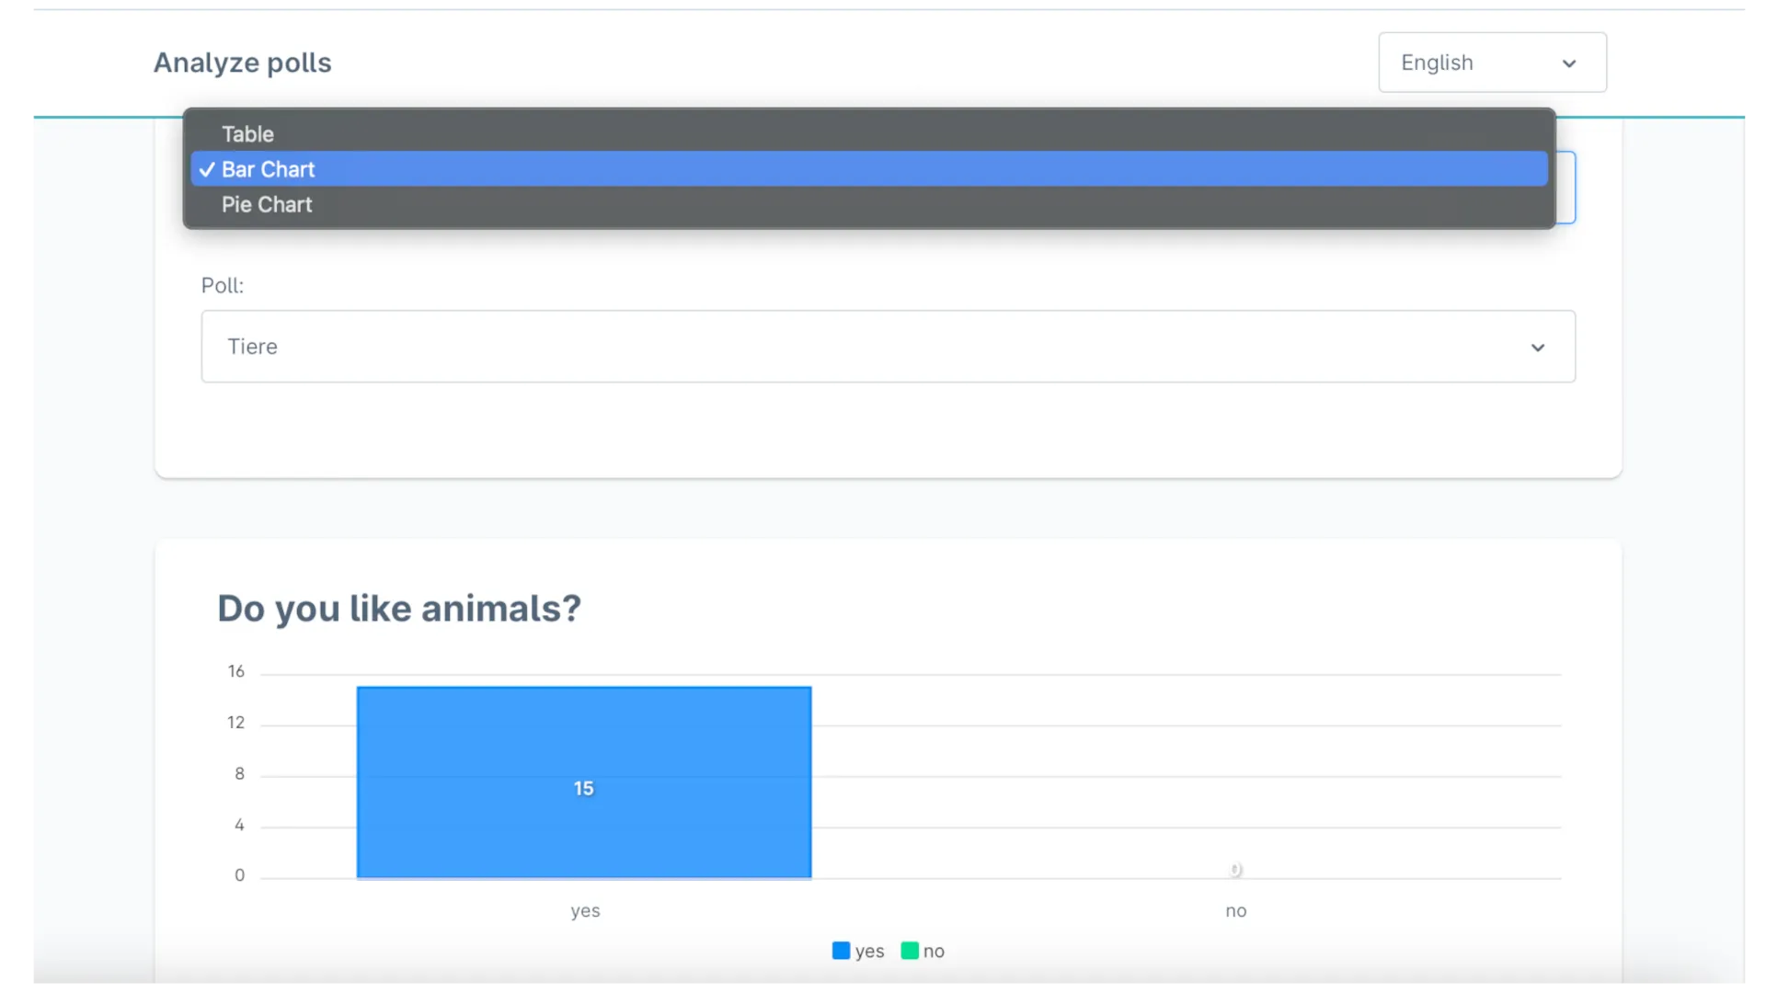Select Pie Chart from the view options
1766x993 pixels.
pos(266,204)
